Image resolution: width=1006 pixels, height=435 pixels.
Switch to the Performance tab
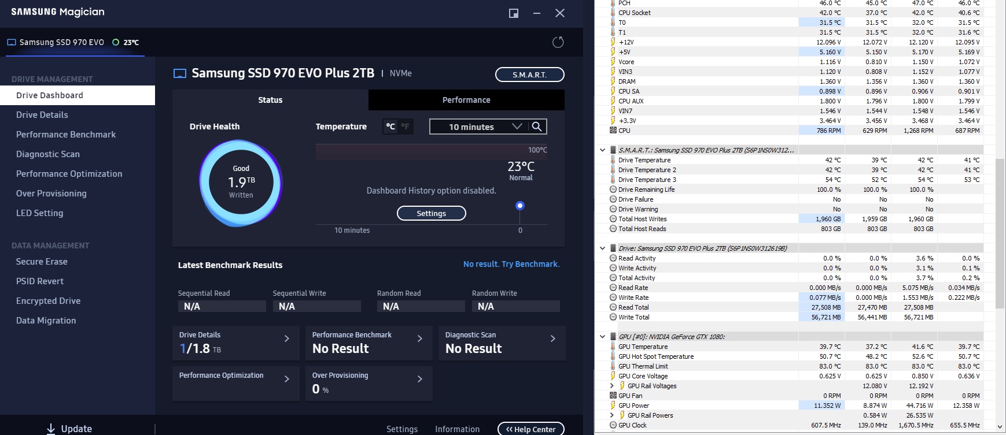(x=466, y=100)
